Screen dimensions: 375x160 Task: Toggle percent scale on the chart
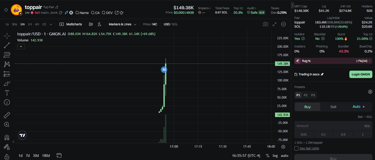coord(267,155)
